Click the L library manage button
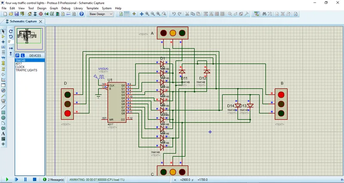Screen dimensions: 344x183 pos(23,56)
